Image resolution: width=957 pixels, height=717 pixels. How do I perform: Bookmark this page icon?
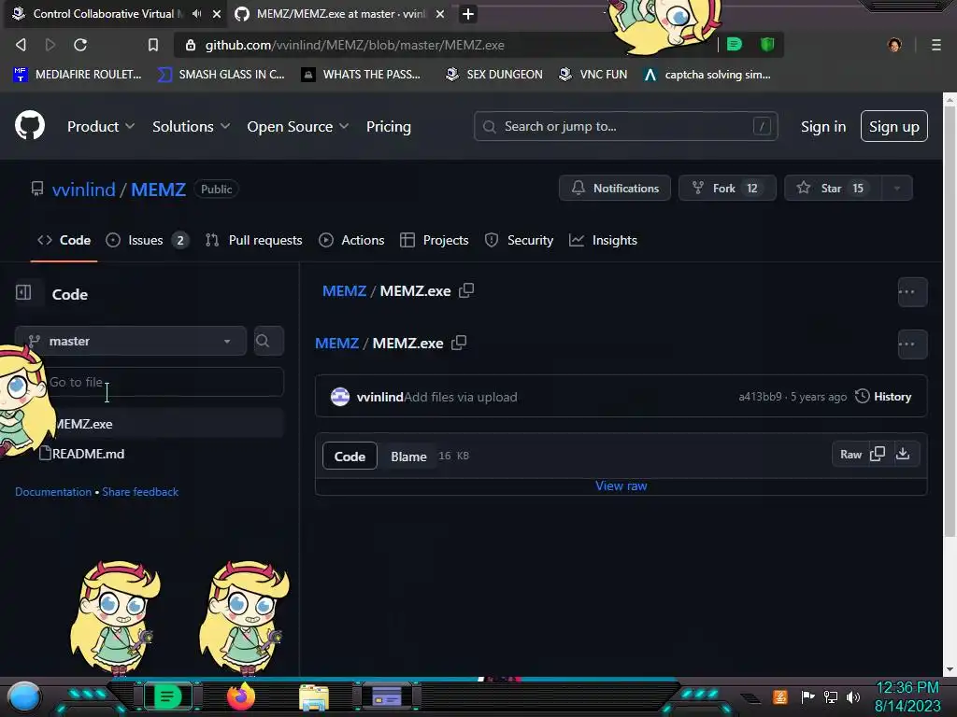point(153,45)
